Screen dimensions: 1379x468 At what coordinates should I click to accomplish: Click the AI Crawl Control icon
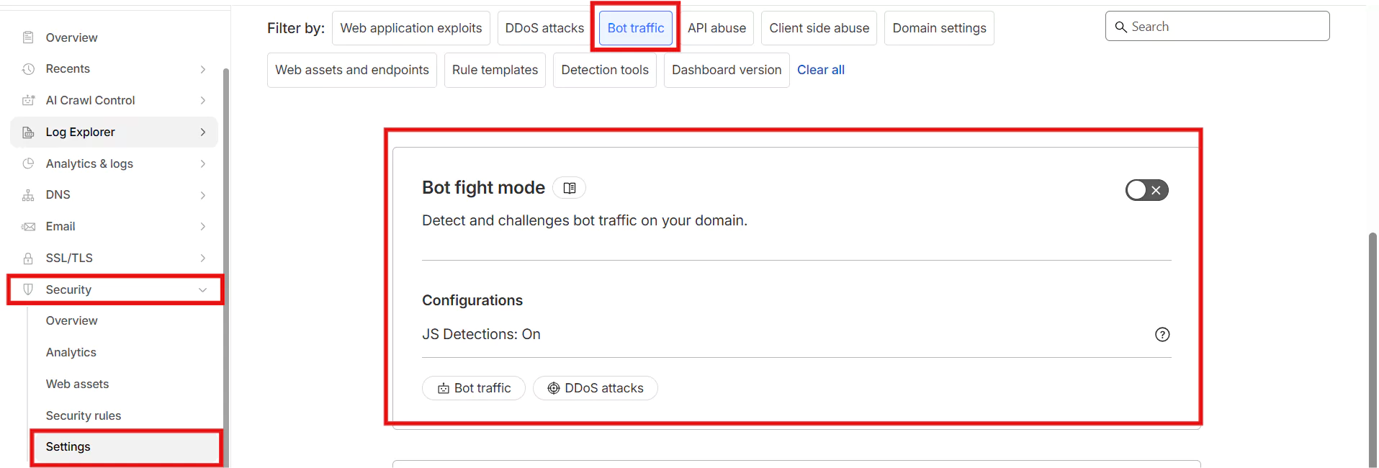28,101
